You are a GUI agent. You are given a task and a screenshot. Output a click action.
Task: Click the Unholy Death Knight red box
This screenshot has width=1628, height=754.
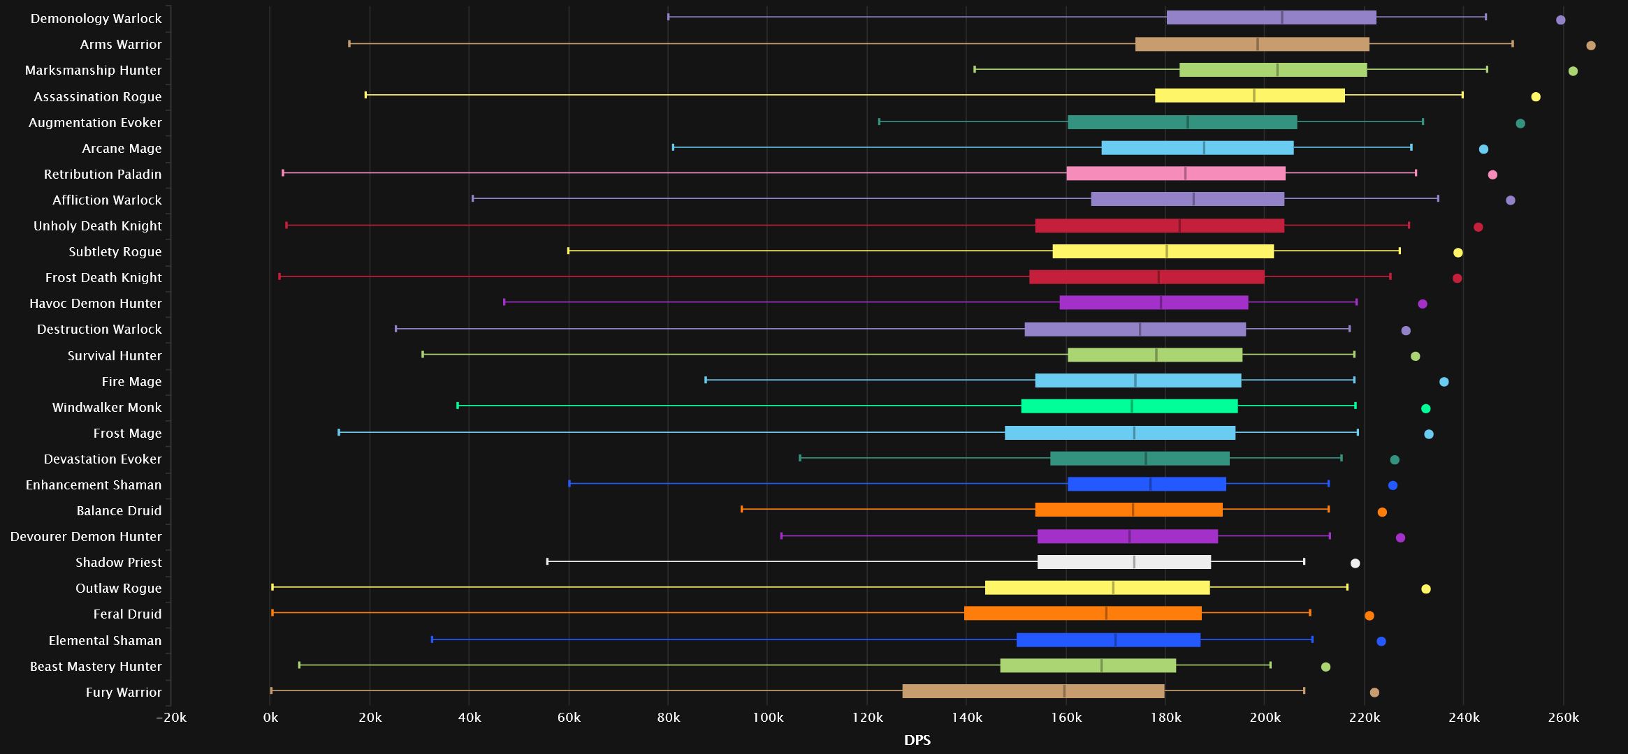coord(1160,226)
